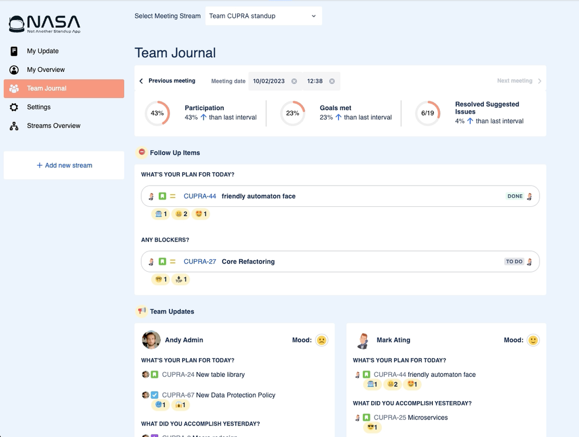Clear the meeting time 12:38

332,81
